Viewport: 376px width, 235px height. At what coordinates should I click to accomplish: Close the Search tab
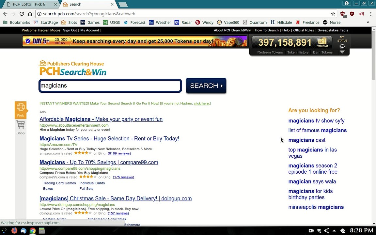[112, 4]
